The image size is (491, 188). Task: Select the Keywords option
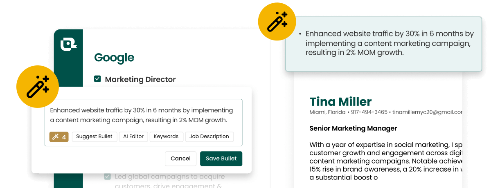click(166, 137)
